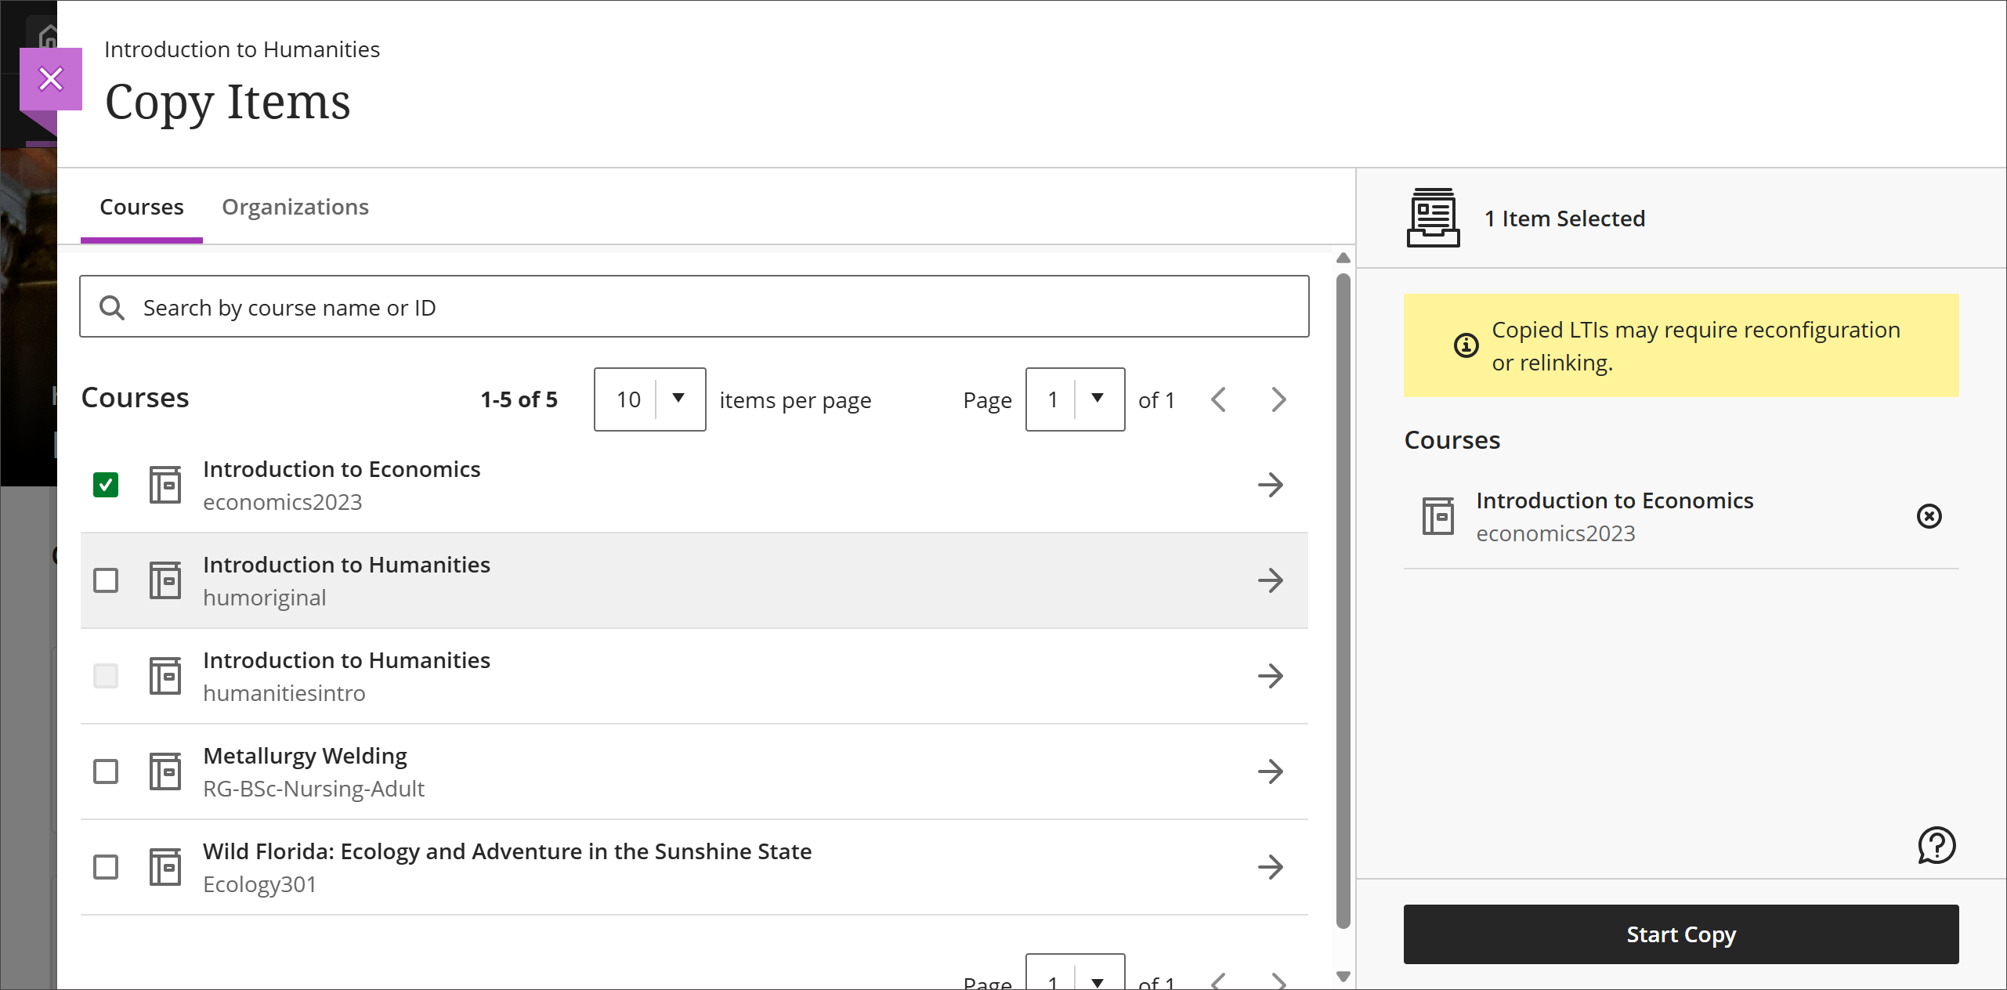
Task: Drill into Introduction to Economics content via arrow
Action: [1271, 485]
